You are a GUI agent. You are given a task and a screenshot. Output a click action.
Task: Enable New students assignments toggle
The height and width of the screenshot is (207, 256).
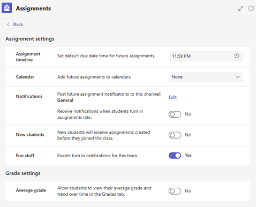(x=175, y=135)
